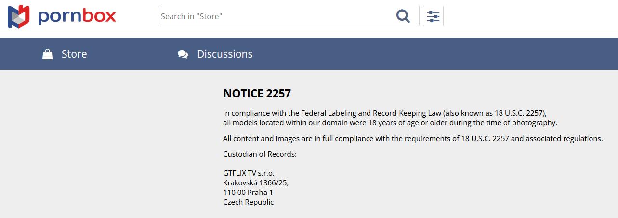Image resolution: width=618 pixels, height=218 pixels.
Task: Click the "110 00 Praha 1" line
Action: point(248,192)
